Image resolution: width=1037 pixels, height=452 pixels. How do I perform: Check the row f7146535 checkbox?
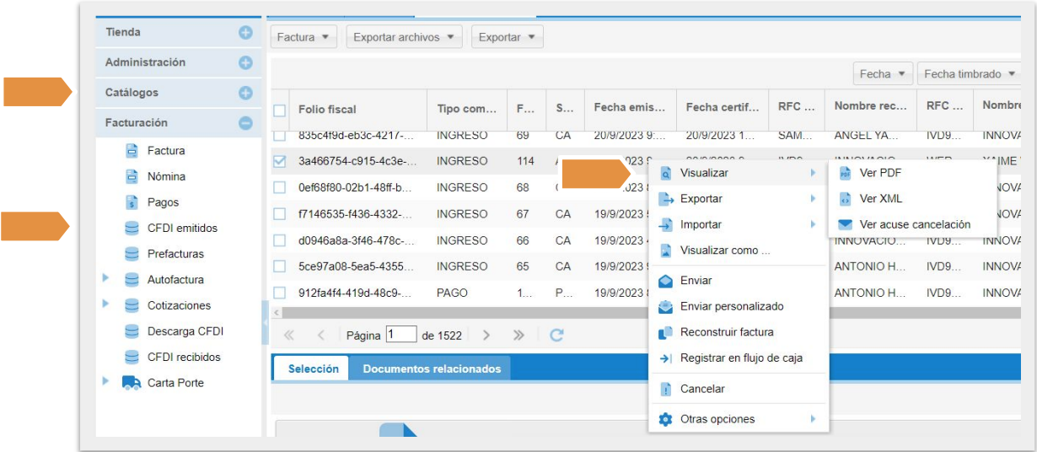280,214
